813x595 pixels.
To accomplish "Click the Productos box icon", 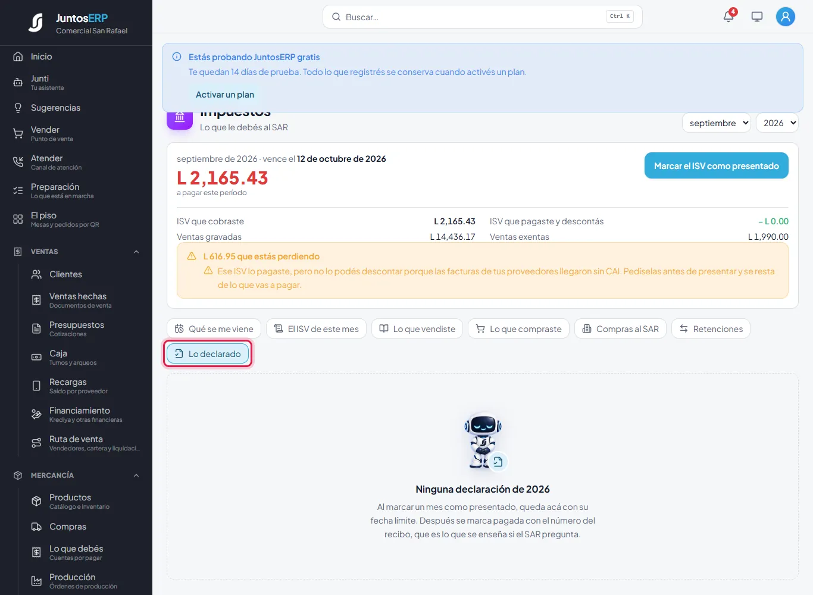I will (x=36, y=502).
